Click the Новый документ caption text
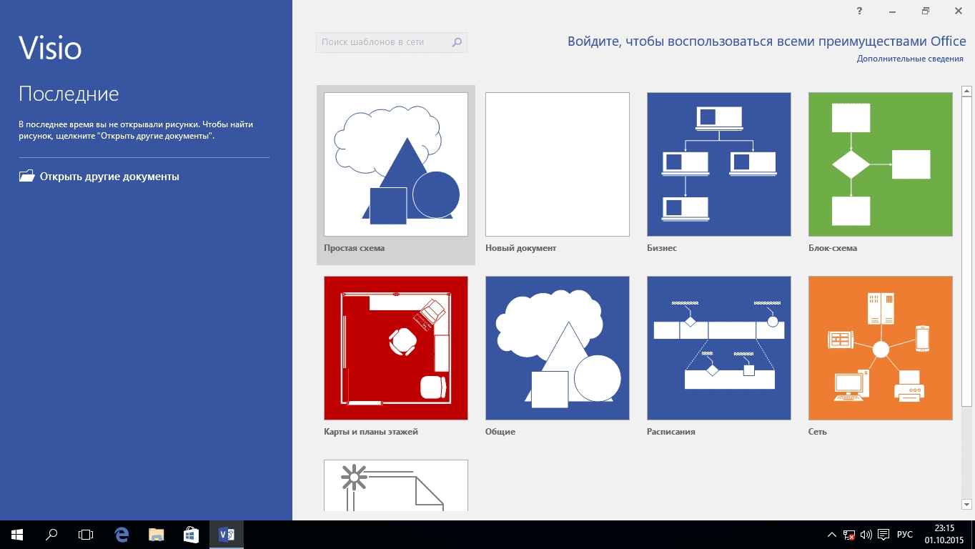 click(520, 248)
